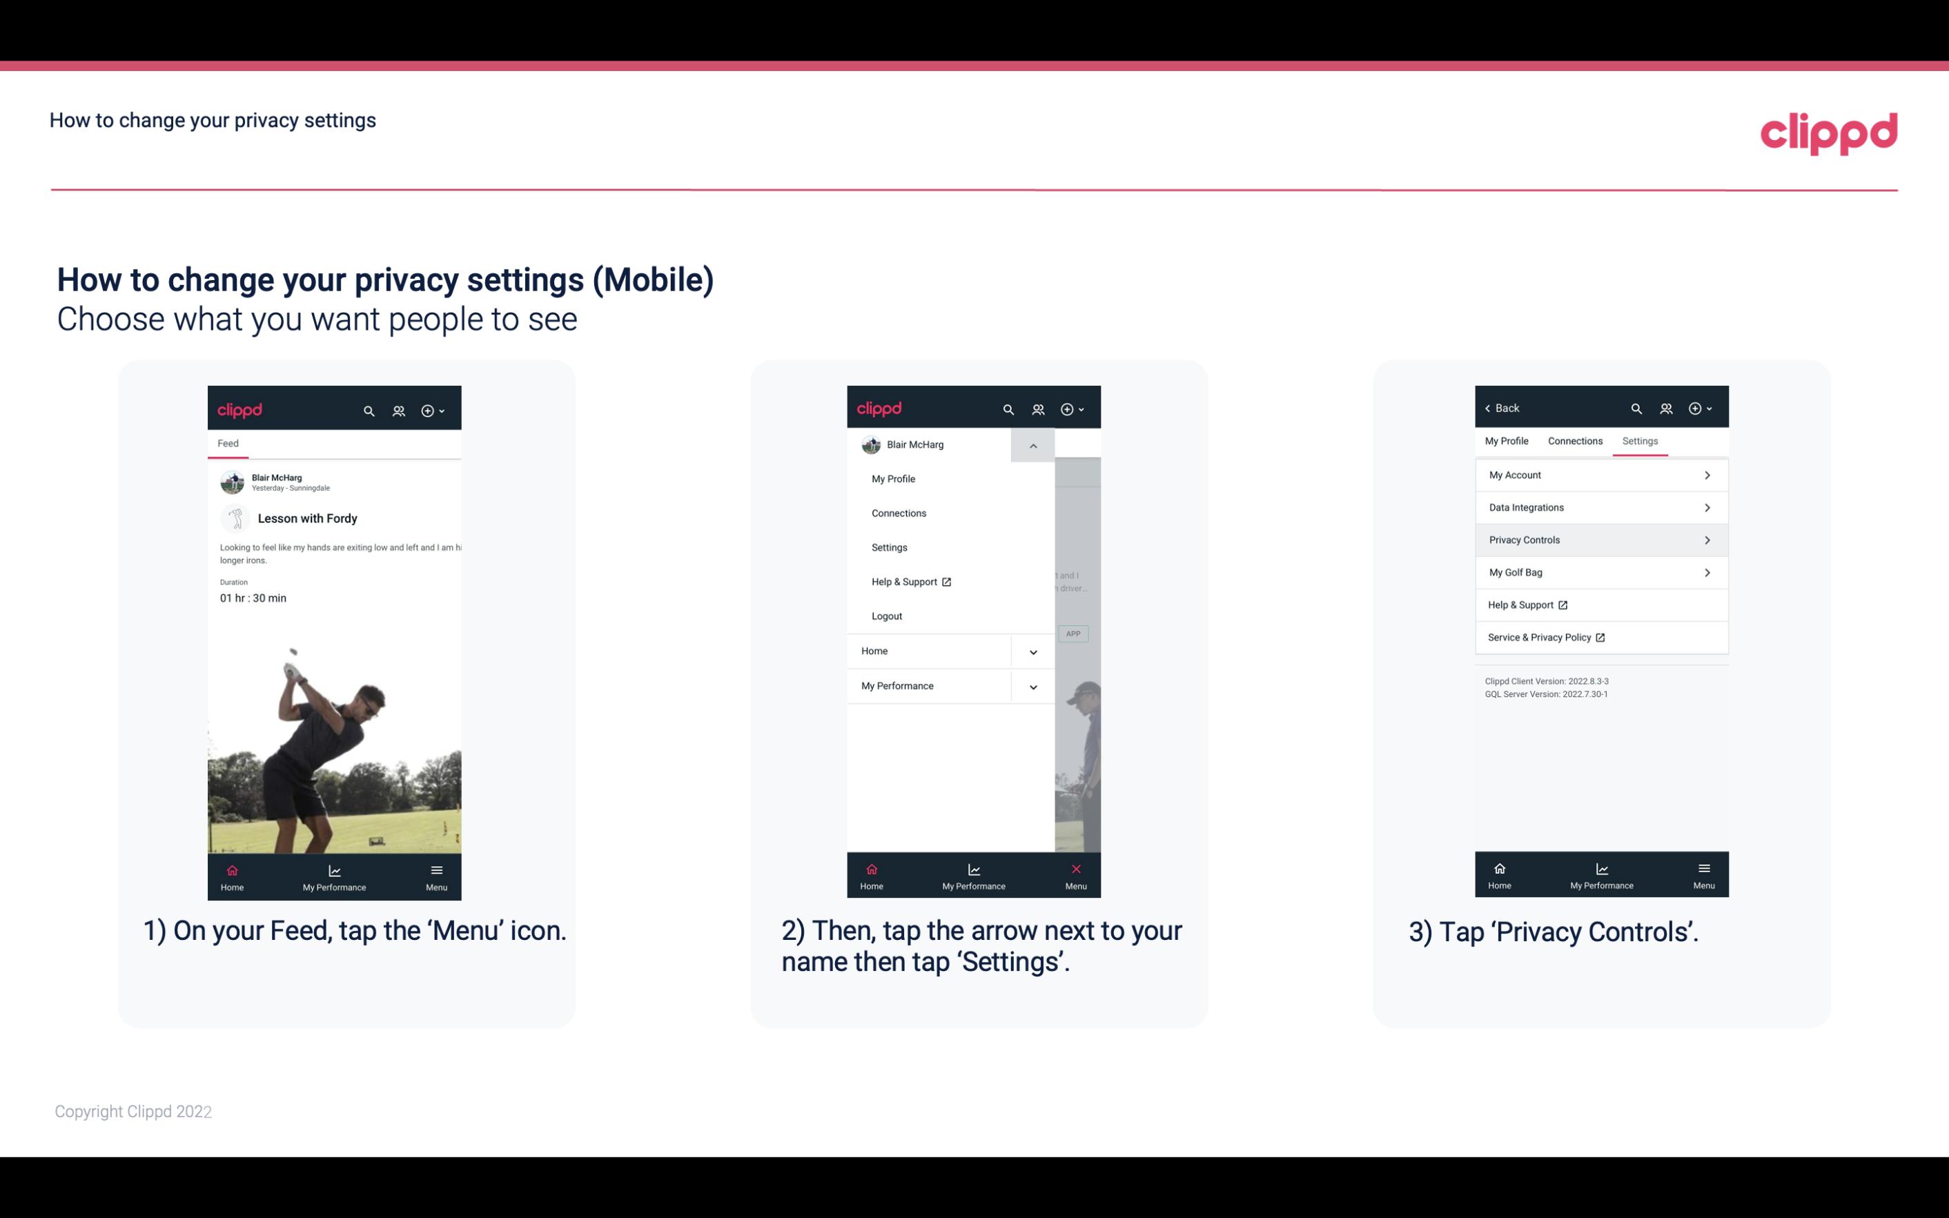This screenshot has height=1218, width=1949.
Task: Expand the arrow next to Blair McHarg
Action: tap(1032, 445)
